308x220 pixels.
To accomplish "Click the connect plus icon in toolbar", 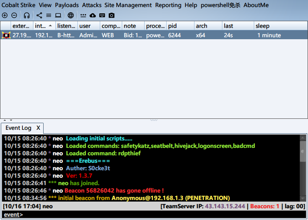I will point(5,15).
